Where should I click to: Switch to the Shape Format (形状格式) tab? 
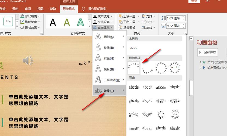pos(69,9)
